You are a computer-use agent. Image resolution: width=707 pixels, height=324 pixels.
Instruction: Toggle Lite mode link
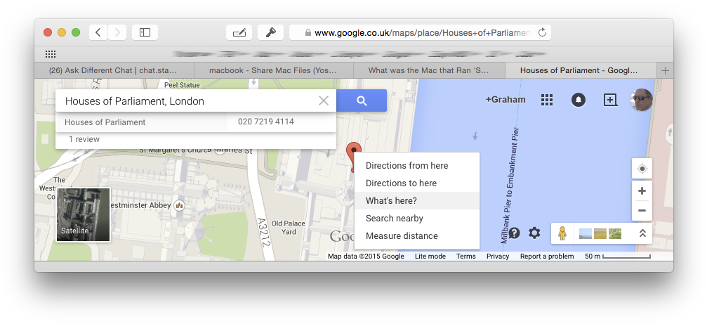point(430,257)
